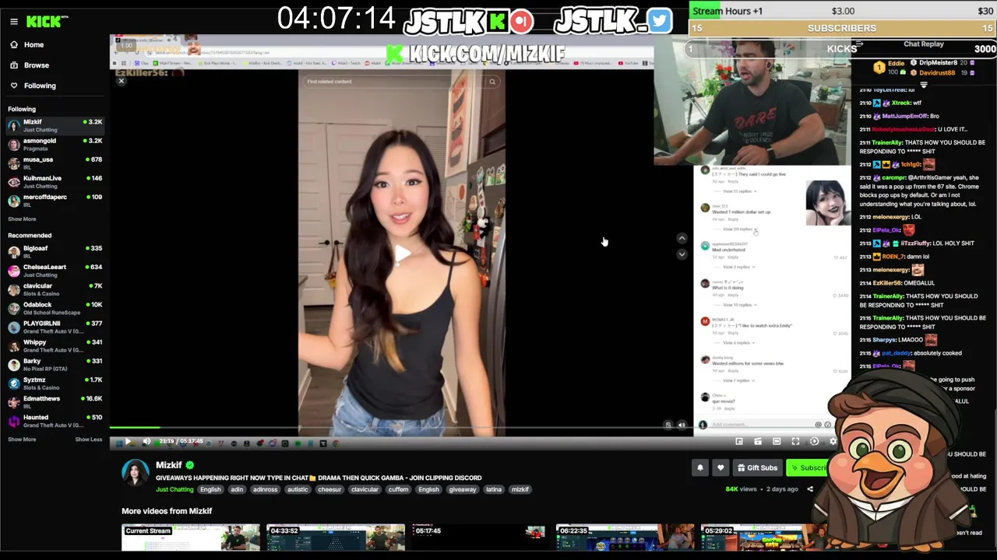
Task: Toggle theater mode on Kick player
Action: tap(777, 442)
